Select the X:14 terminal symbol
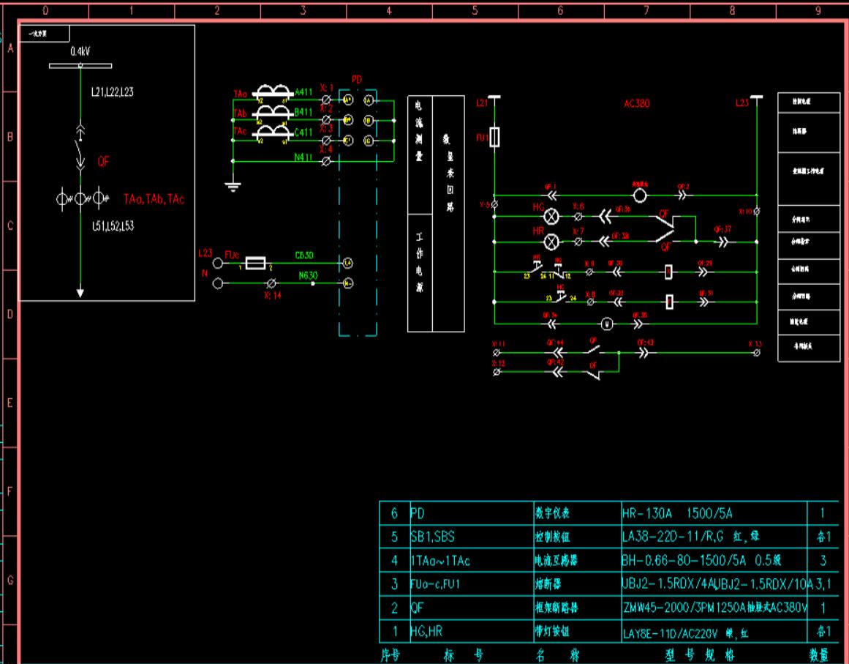The image size is (849, 664). pyautogui.click(x=272, y=283)
